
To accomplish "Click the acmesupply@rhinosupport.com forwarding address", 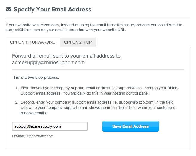I will coord(48,62).
